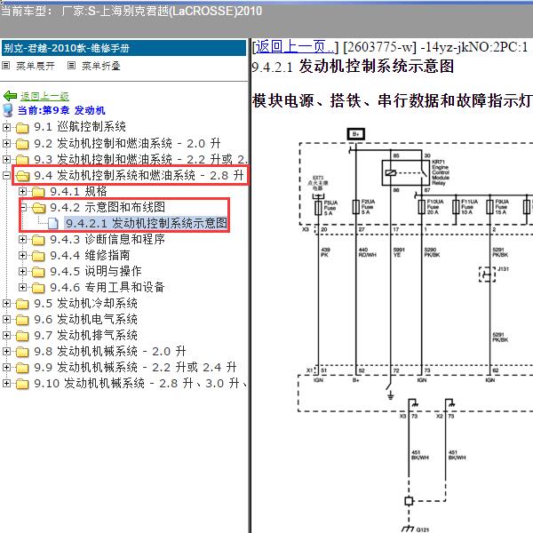Collapse the 9.4.2 示意图和布线图 node
The height and width of the screenshot is (533, 533).
(23, 207)
